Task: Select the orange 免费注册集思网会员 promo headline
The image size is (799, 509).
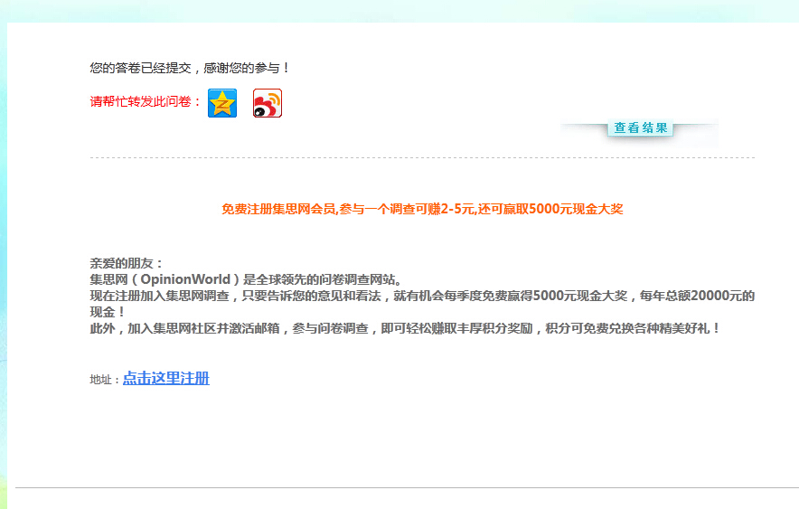Action: (422, 209)
